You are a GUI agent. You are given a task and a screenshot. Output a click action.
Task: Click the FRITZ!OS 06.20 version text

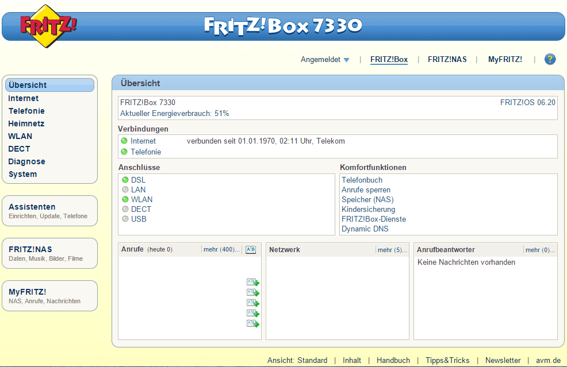tap(527, 103)
